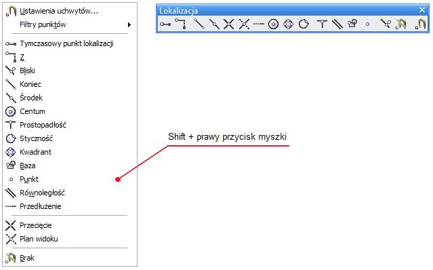
Task: Select the parallel lines icon in Lokalizacja toolbar
Action: click(x=337, y=24)
